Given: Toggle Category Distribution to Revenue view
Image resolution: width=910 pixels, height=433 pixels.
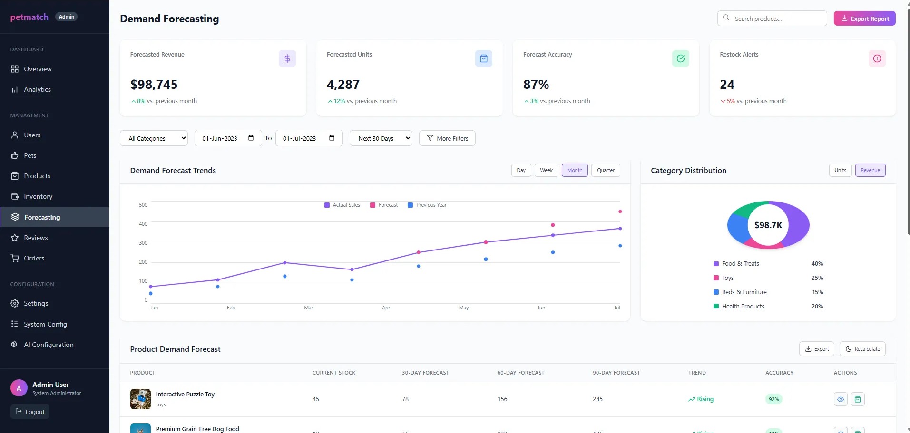Looking at the screenshot, I should pyautogui.click(x=870, y=170).
